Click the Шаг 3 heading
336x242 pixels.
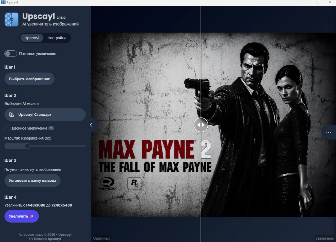(x=10, y=160)
